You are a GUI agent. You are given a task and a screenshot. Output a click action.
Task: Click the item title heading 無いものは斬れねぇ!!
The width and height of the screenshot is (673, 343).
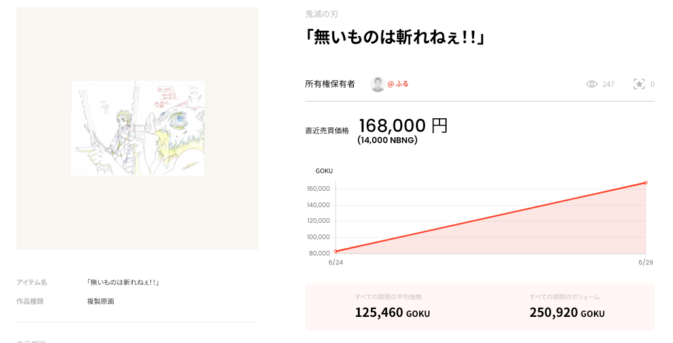coord(395,37)
